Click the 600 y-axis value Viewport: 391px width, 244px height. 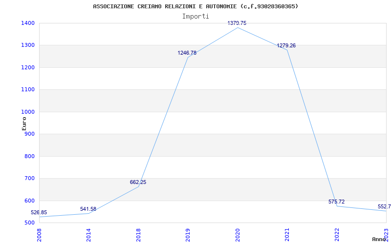pyautogui.click(x=28, y=201)
